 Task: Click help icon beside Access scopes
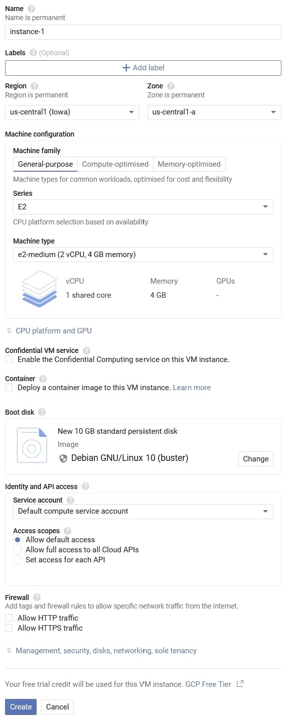click(x=67, y=531)
